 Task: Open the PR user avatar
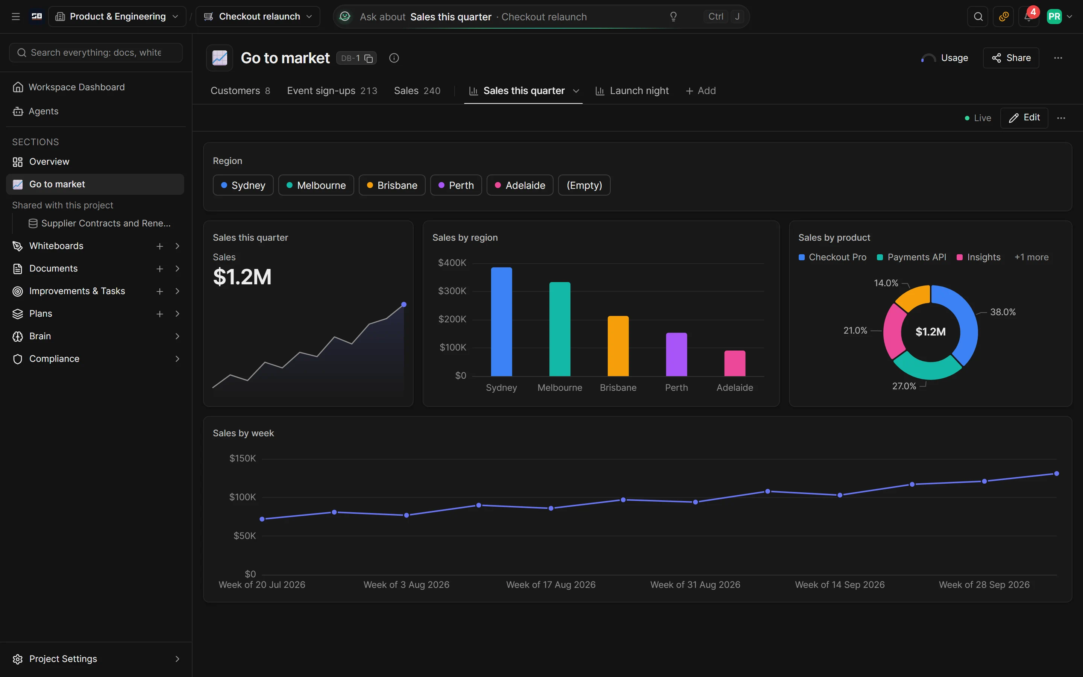[x=1054, y=17]
